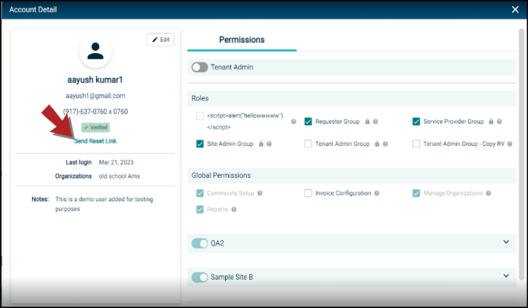Click the vertical scrollbar on the right
The image size is (528, 308).
(x=521, y=155)
